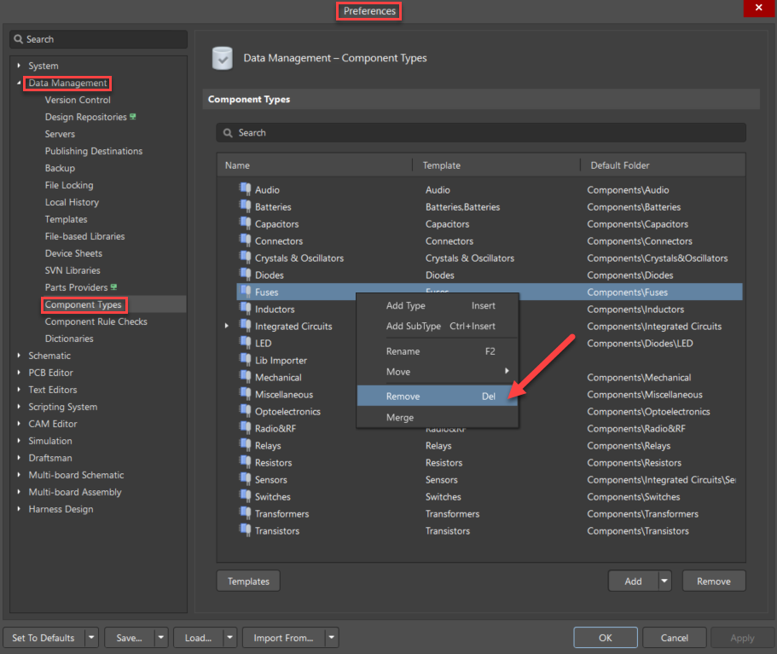777x654 pixels.
Task: Open File-based Libraries page
Action: coord(84,236)
